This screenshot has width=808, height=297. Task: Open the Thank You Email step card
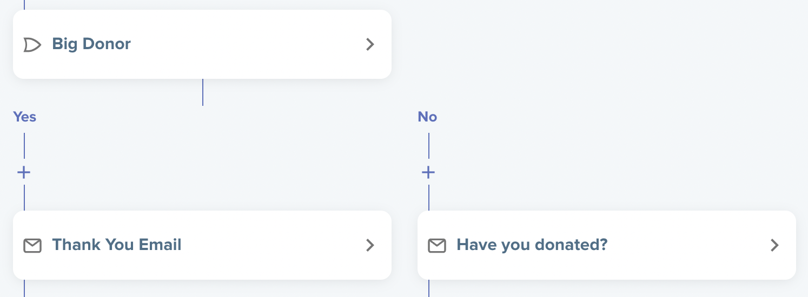202,245
